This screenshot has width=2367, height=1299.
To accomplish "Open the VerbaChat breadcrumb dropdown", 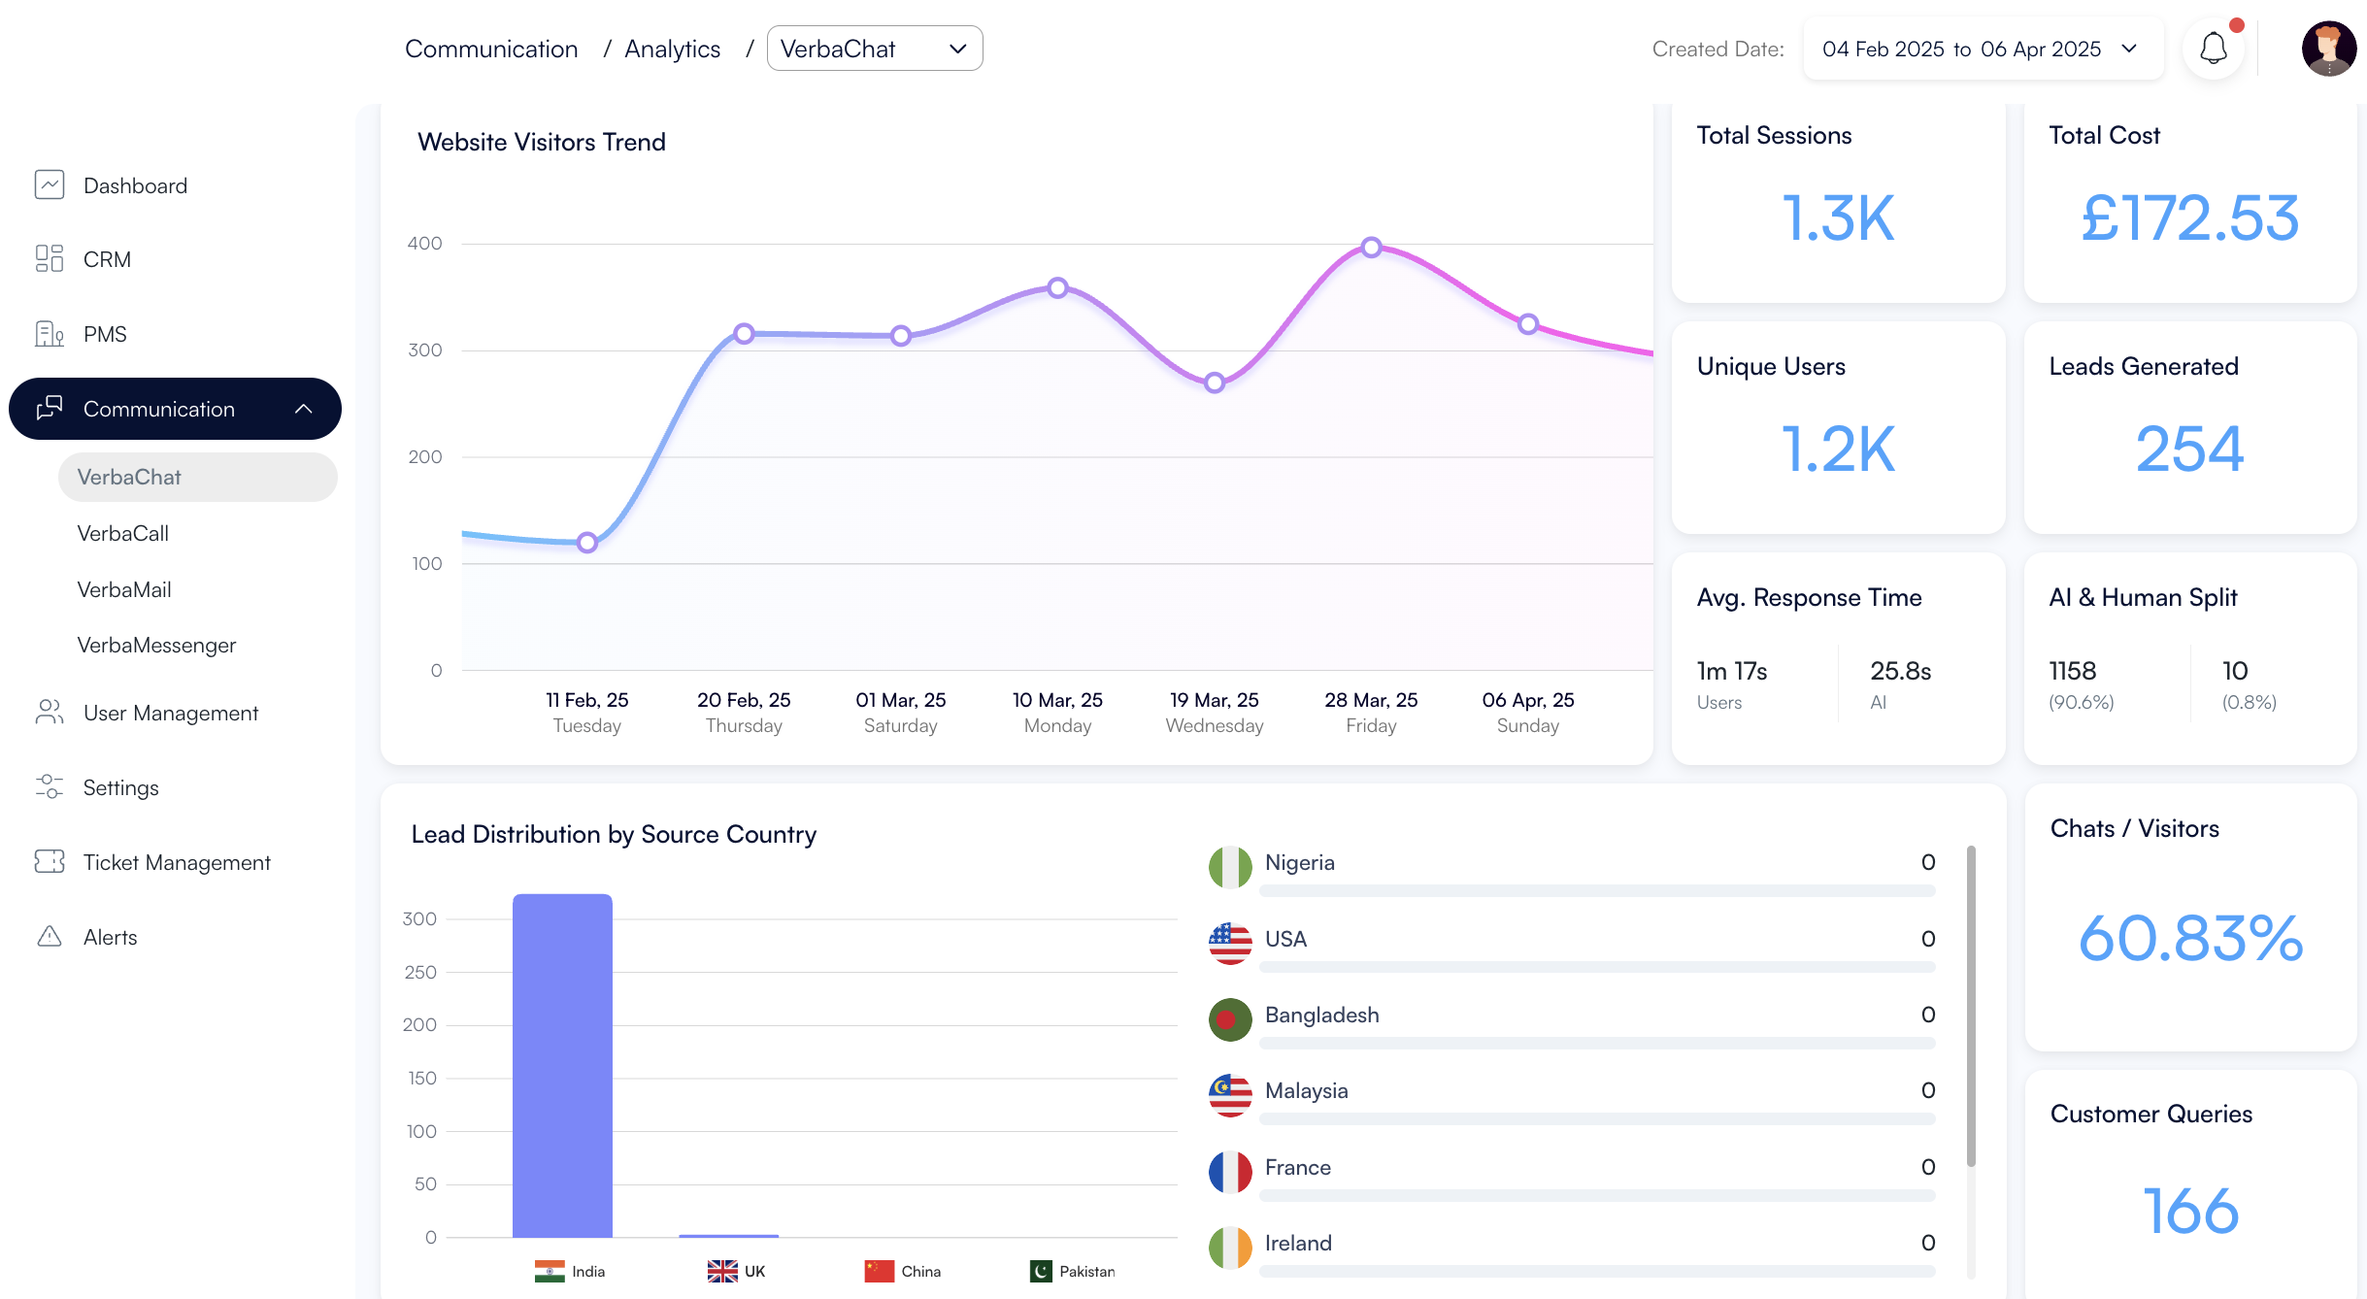I will pyautogui.click(x=874, y=49).
